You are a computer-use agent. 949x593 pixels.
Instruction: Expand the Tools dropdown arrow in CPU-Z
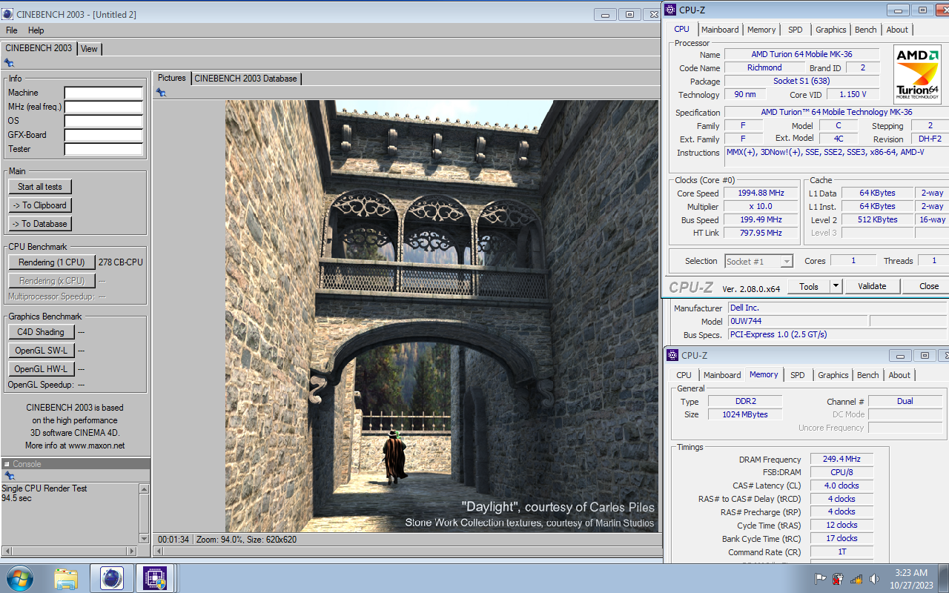[x=836, y=286]
